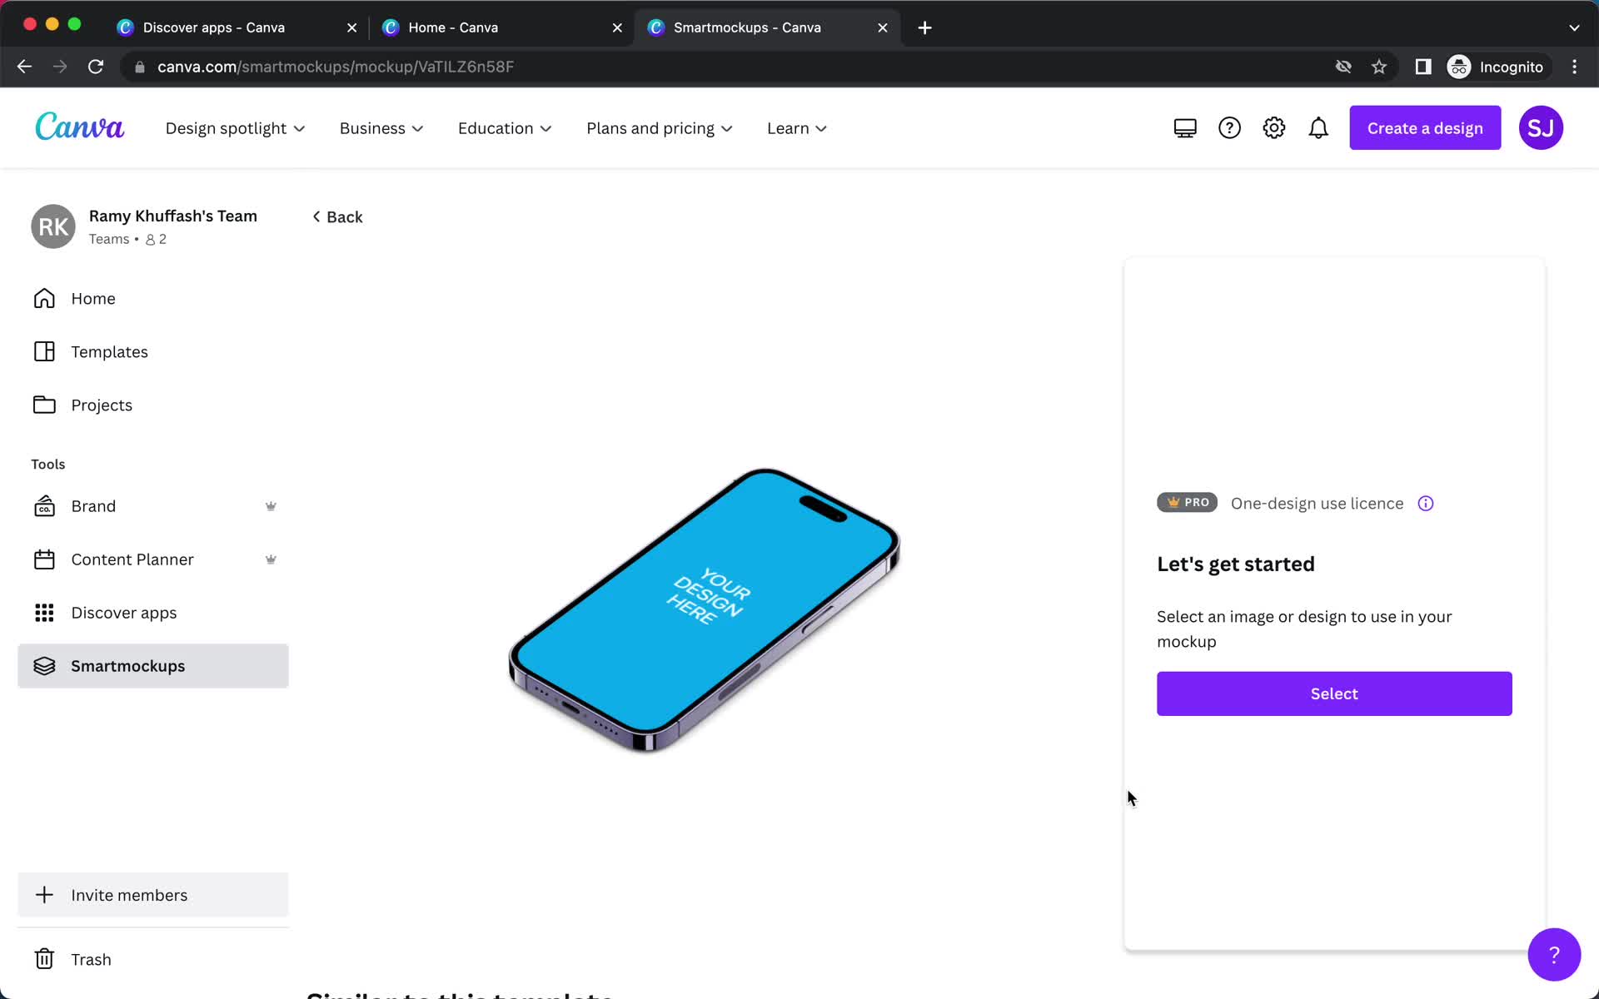Toggle browser side panel icon
1599x999 pixels.
[1423, 67]
